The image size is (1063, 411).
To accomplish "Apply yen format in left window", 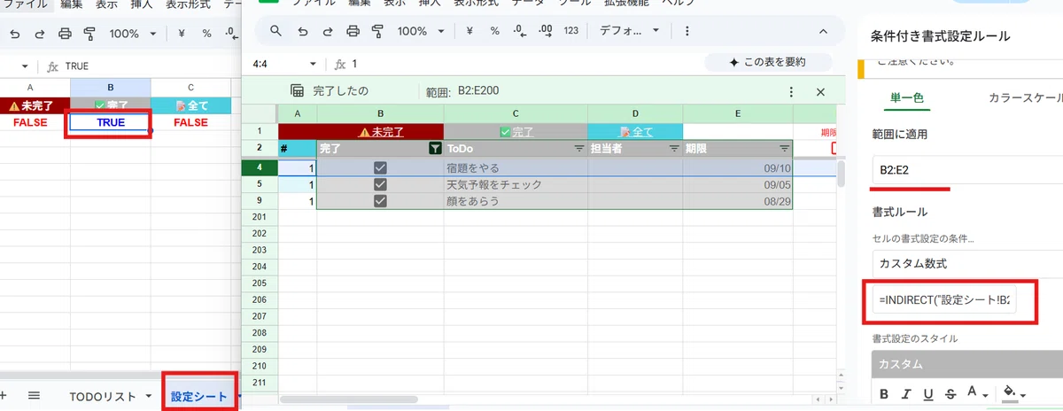I will click(182, 34).
